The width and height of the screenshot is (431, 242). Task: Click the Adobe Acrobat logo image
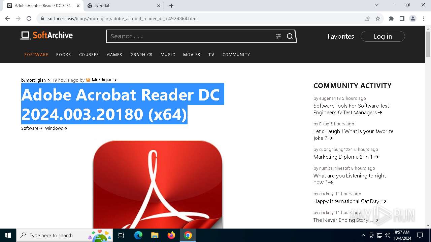[x=158, y=184]
